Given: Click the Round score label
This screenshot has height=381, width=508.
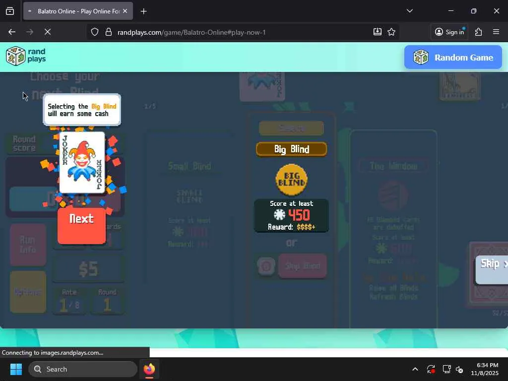Looking at the screenshot, I should [x=24, y=143].
